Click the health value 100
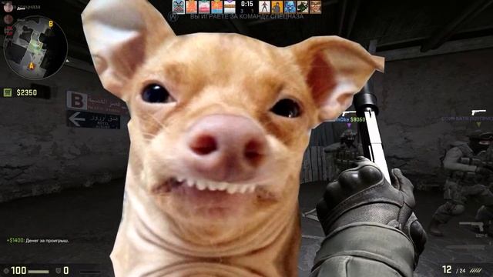This screenshot has height=277, width=493. (18, 270)
